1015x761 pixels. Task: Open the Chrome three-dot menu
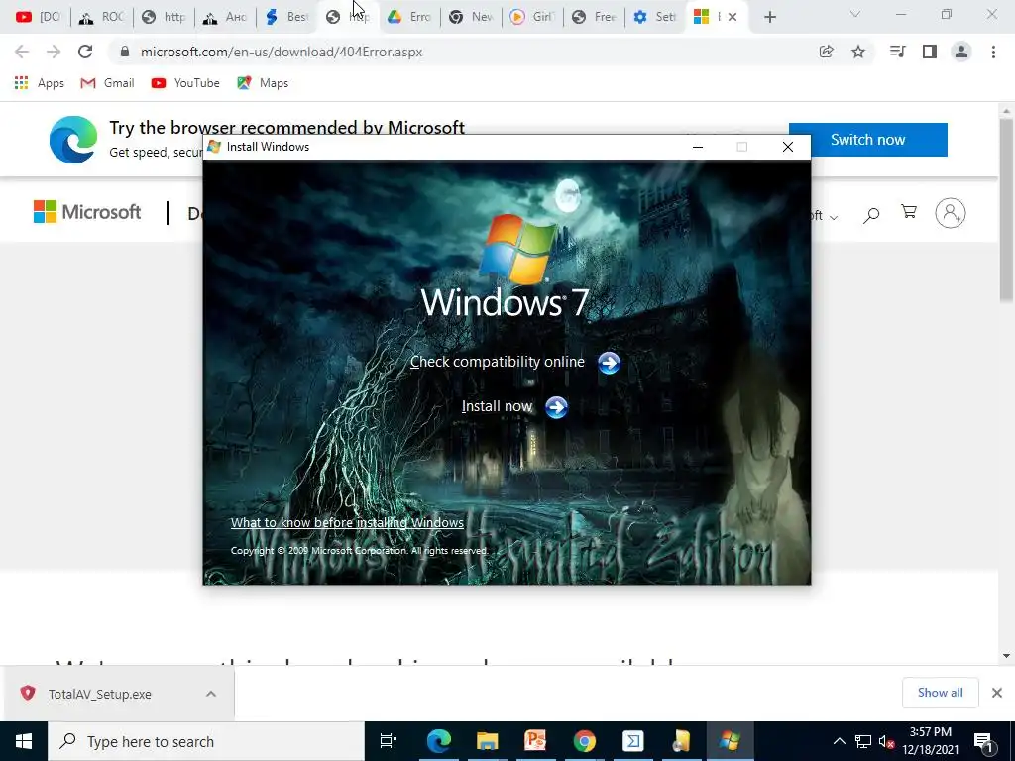pos(993,52)
